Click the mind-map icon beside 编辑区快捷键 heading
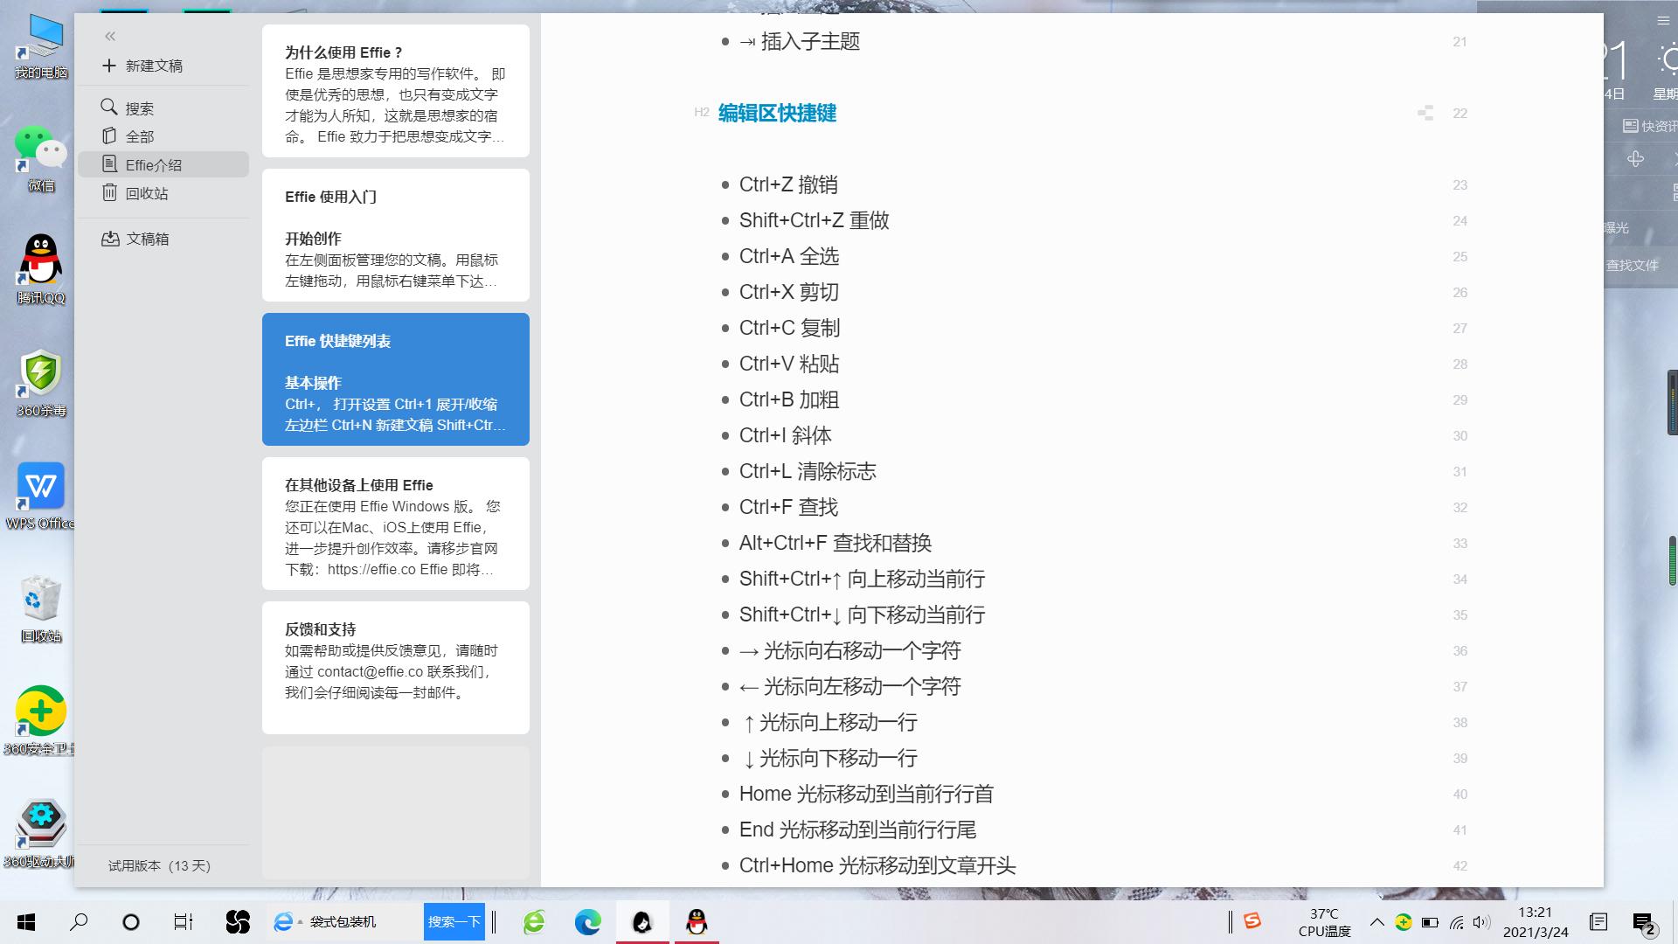The height and width of the screenshot is (944, 1678). pyautogui.click(x=1425, y=113)
